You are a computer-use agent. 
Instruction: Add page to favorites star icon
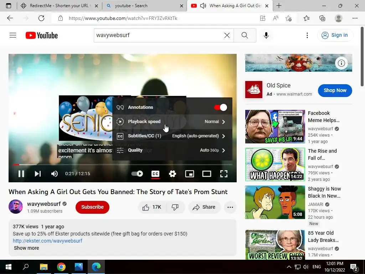pyautogui.click(x=288, y=18)
